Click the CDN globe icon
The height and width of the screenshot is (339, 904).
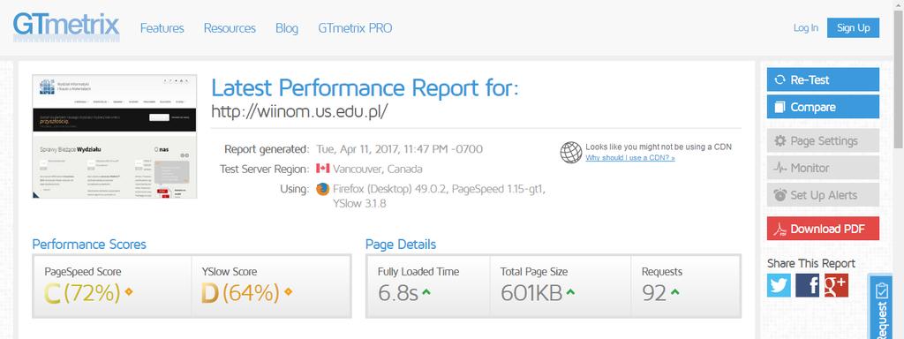coord(571,152)
